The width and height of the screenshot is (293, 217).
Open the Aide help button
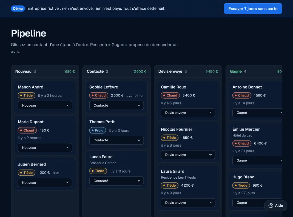pos(276,205)
